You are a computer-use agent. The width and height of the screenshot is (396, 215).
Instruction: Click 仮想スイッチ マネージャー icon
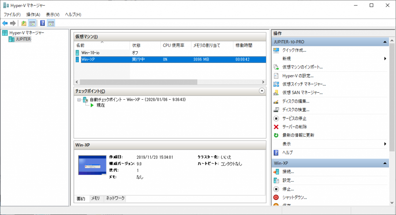click(276, 84)
